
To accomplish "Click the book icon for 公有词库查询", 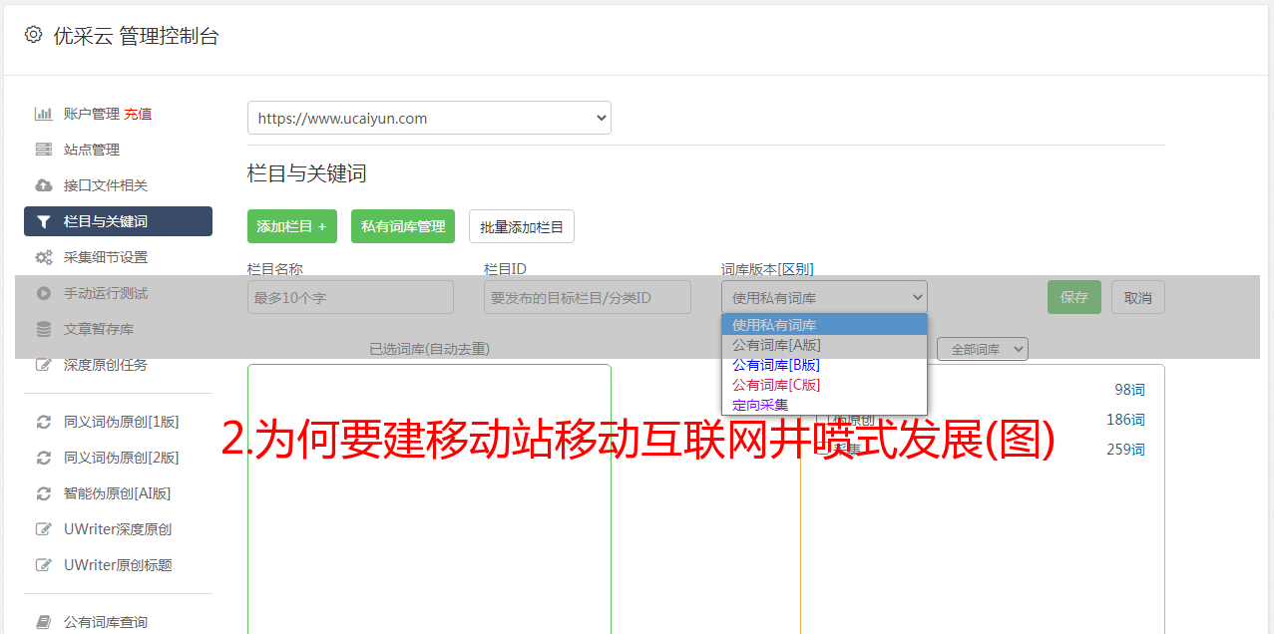I will click(x=43, y=622).
